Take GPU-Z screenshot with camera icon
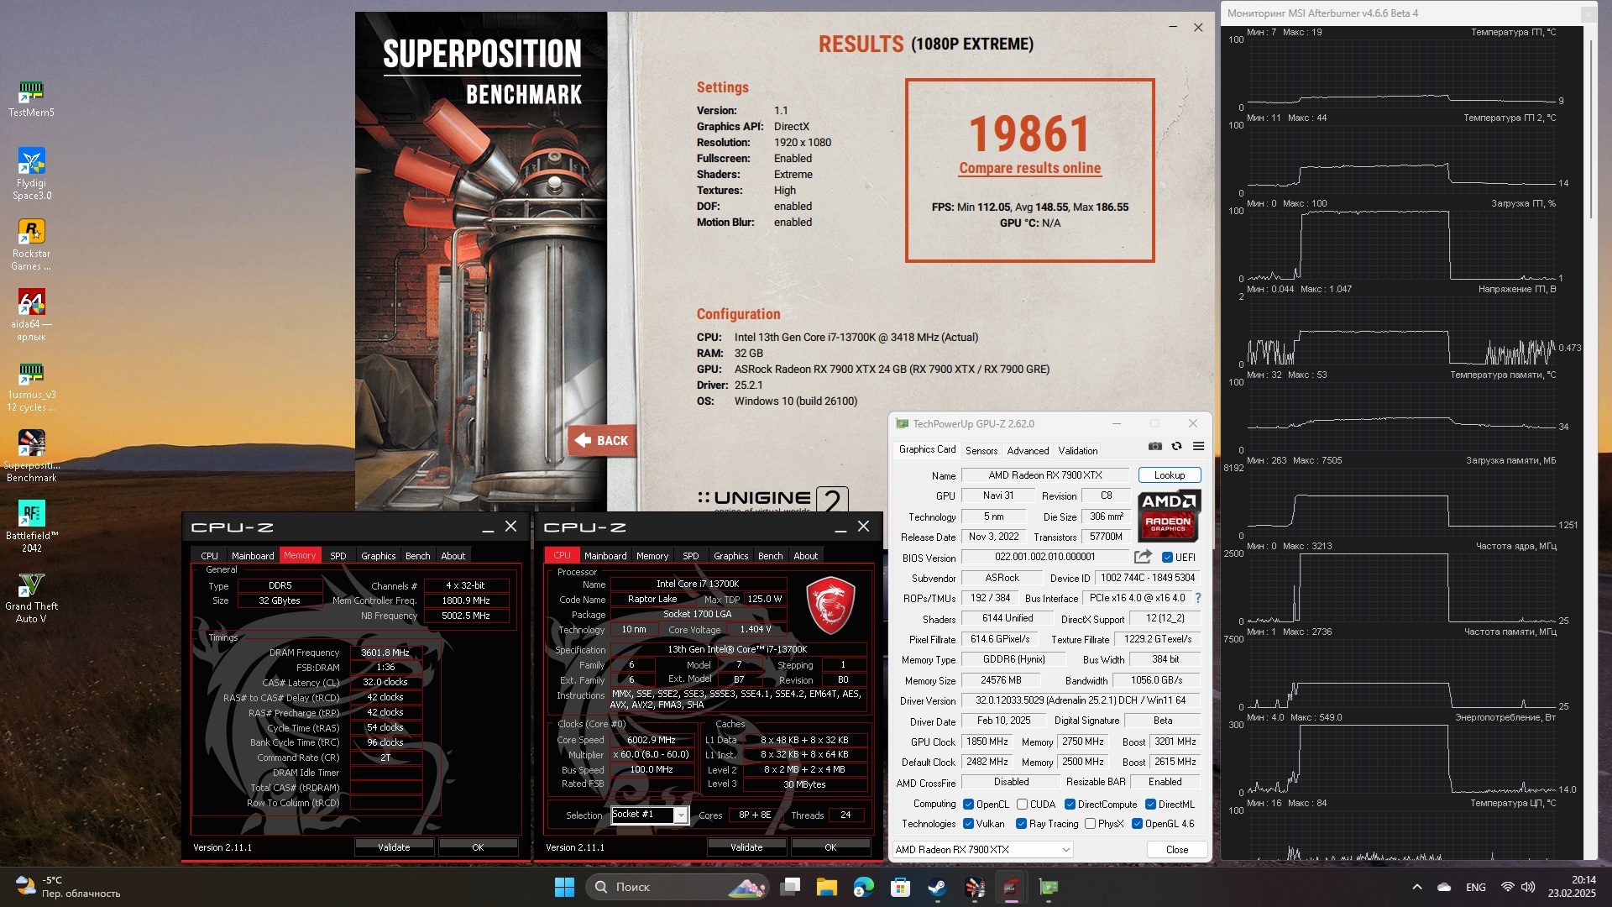Image resolution: width=1612 pixels, height=907 pixels. [1155, 446]
